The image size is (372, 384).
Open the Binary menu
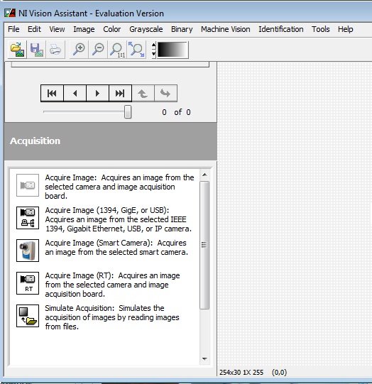coord(182,29)
